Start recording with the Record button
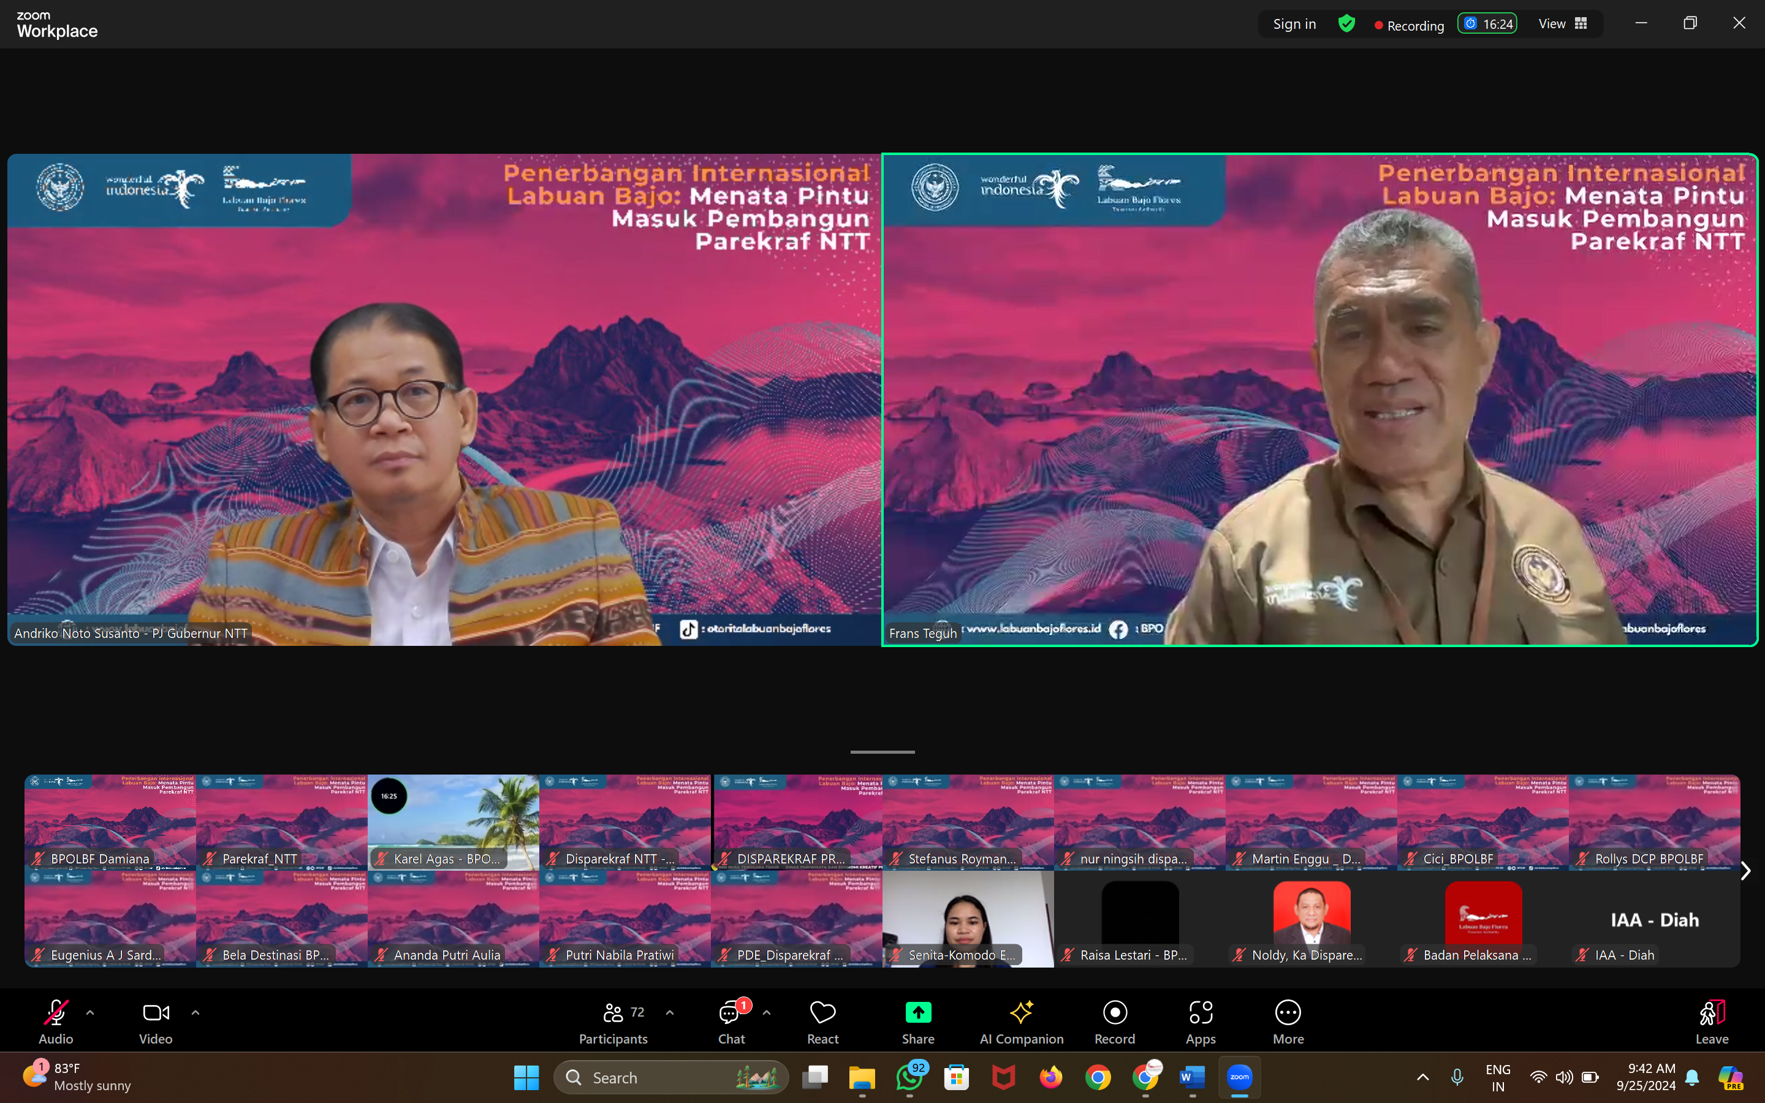The image size is (1765, 1103). [1114, 1022]
